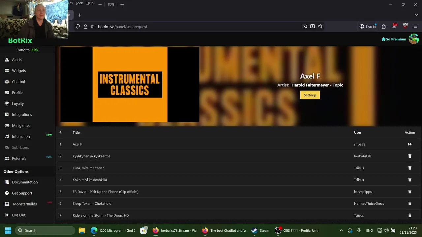Click the install/download page icon in the address bar

[313, 27]
